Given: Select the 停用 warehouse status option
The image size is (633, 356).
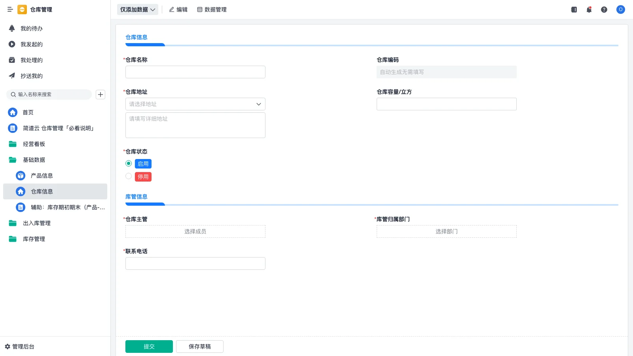Looking at the screenshot, I should (128, 176).
